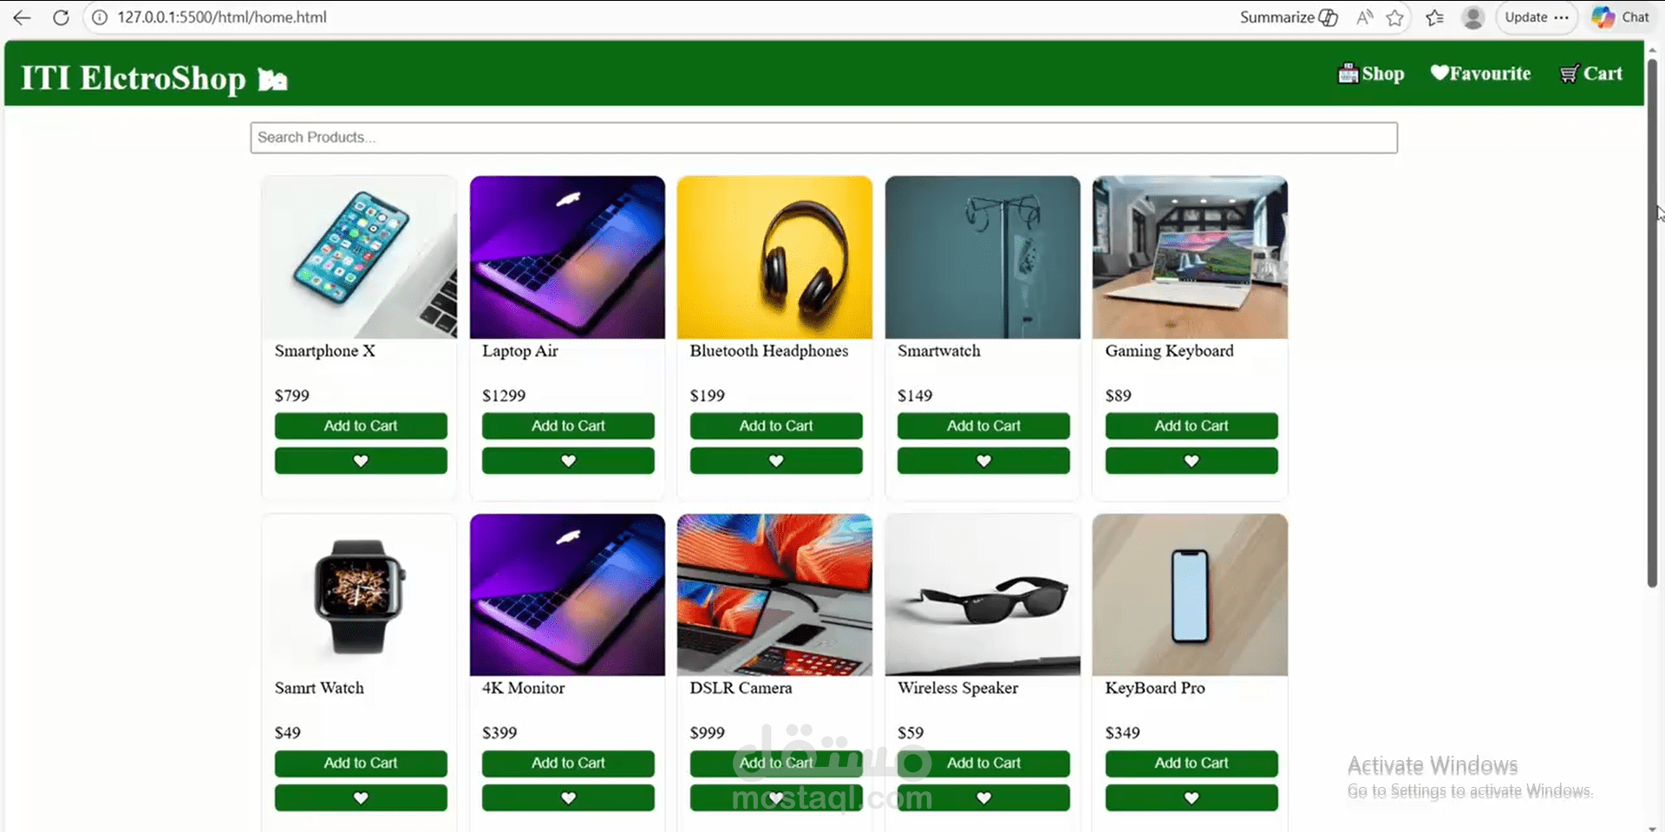Click the Search Products input field
This screenshot has width=1665, height=832.
(x=822, y=137)
